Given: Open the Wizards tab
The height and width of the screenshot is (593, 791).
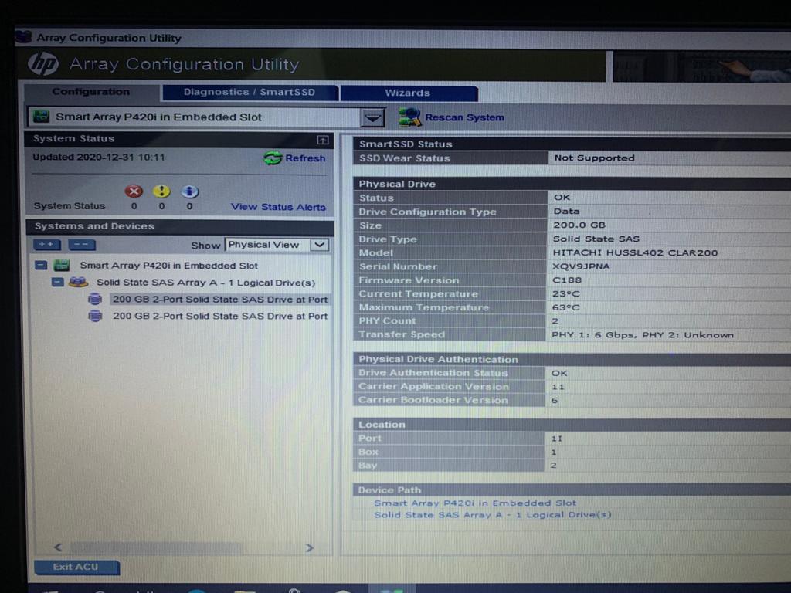Looking at the screenshot, I should click(x=408, y=93).
